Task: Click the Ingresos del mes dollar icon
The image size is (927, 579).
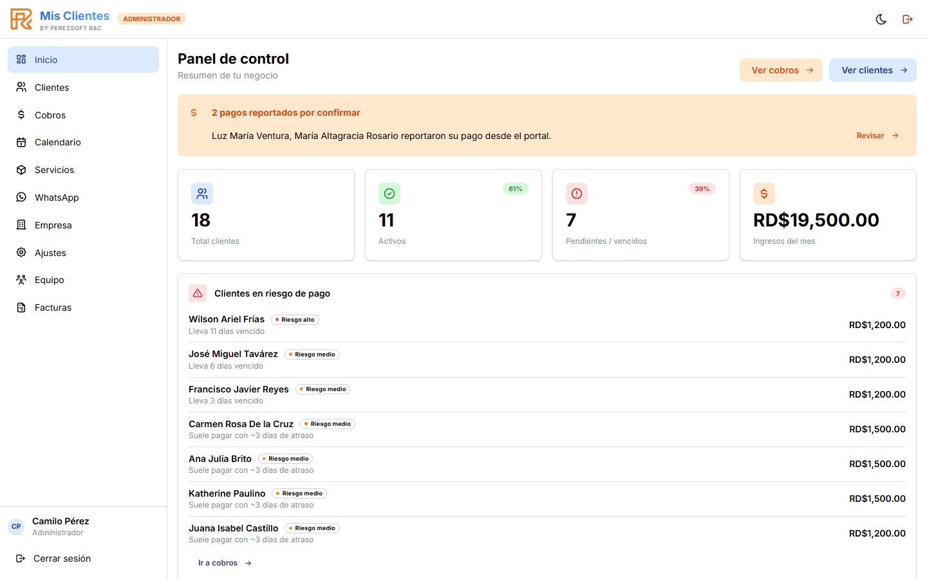Action: (x=764, y=194)
